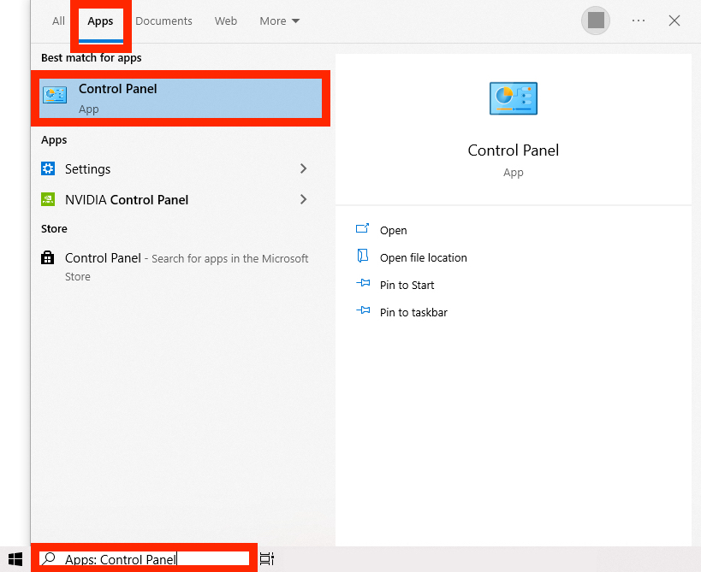
Task: Select the Apps search tab
Action: (x=101, y=21)
